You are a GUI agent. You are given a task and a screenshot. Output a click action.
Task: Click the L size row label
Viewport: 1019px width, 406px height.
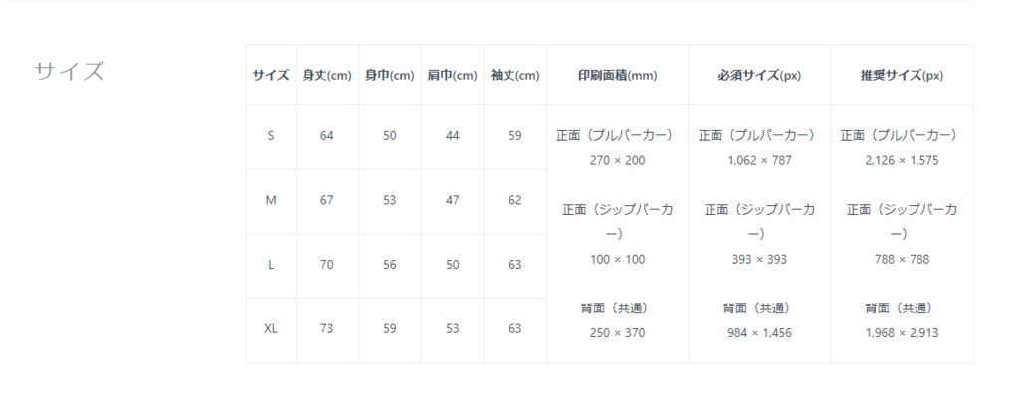271,265
